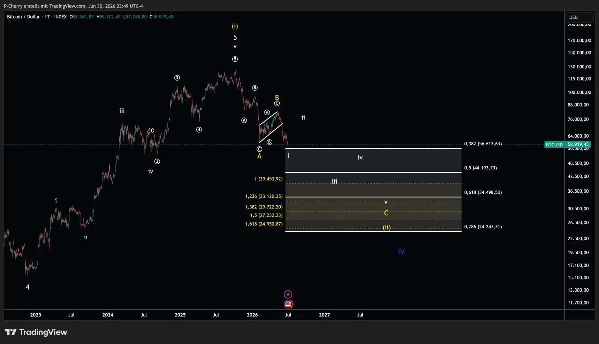Viewport: 599px width, 344px height.
Task: Select the yellow C wave label
Action: coord(386,213)
